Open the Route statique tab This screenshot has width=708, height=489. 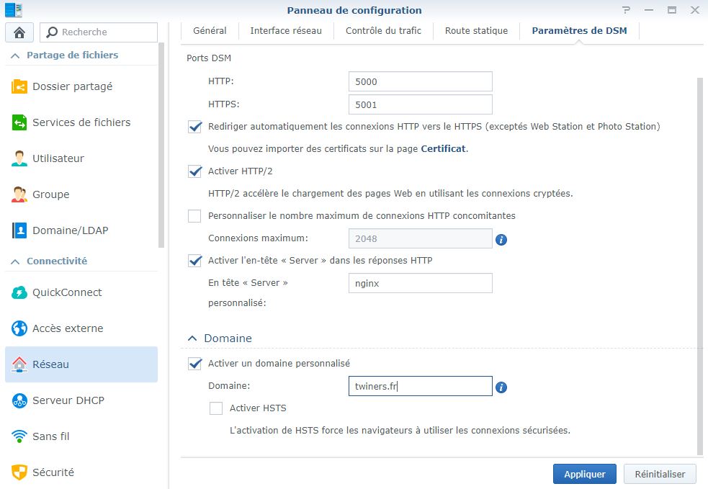[476, 31]
